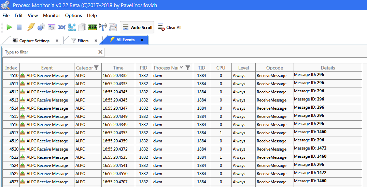This screenshot has height=187, width=367.
Task: Switch to the Capture Settings tab
Action: (34, 41)
